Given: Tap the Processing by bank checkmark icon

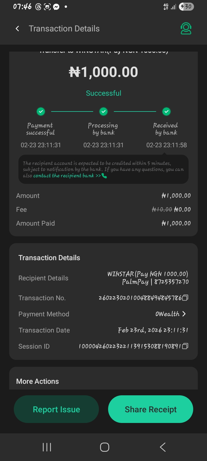Looking at the screenshot, I should (103, 111).
